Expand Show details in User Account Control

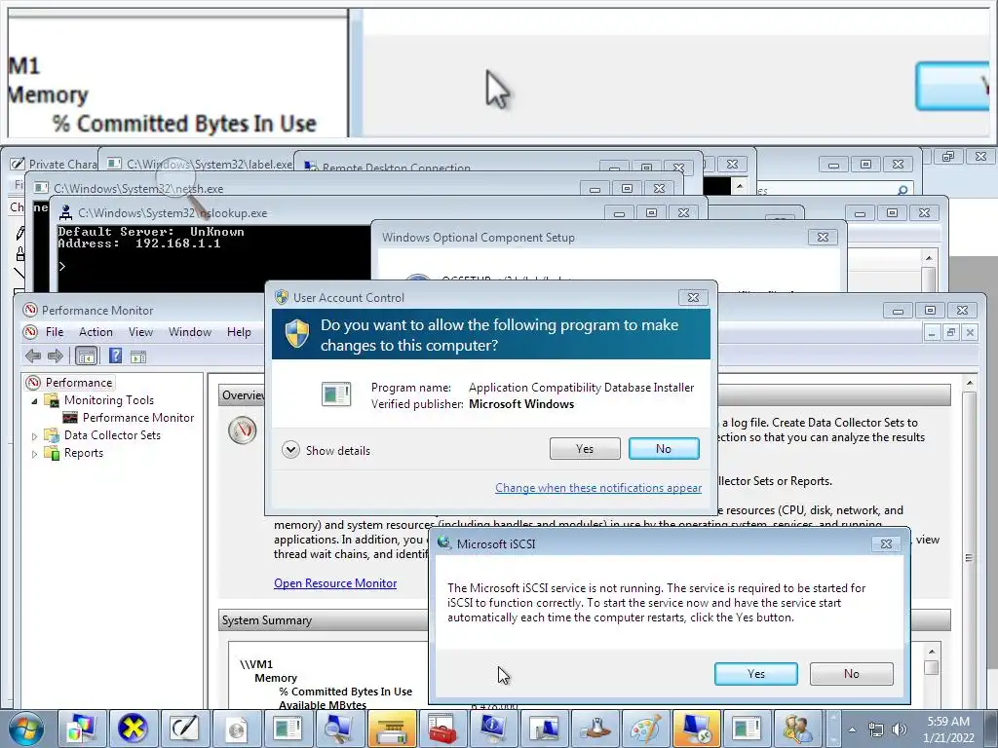(x=326, y=450)
